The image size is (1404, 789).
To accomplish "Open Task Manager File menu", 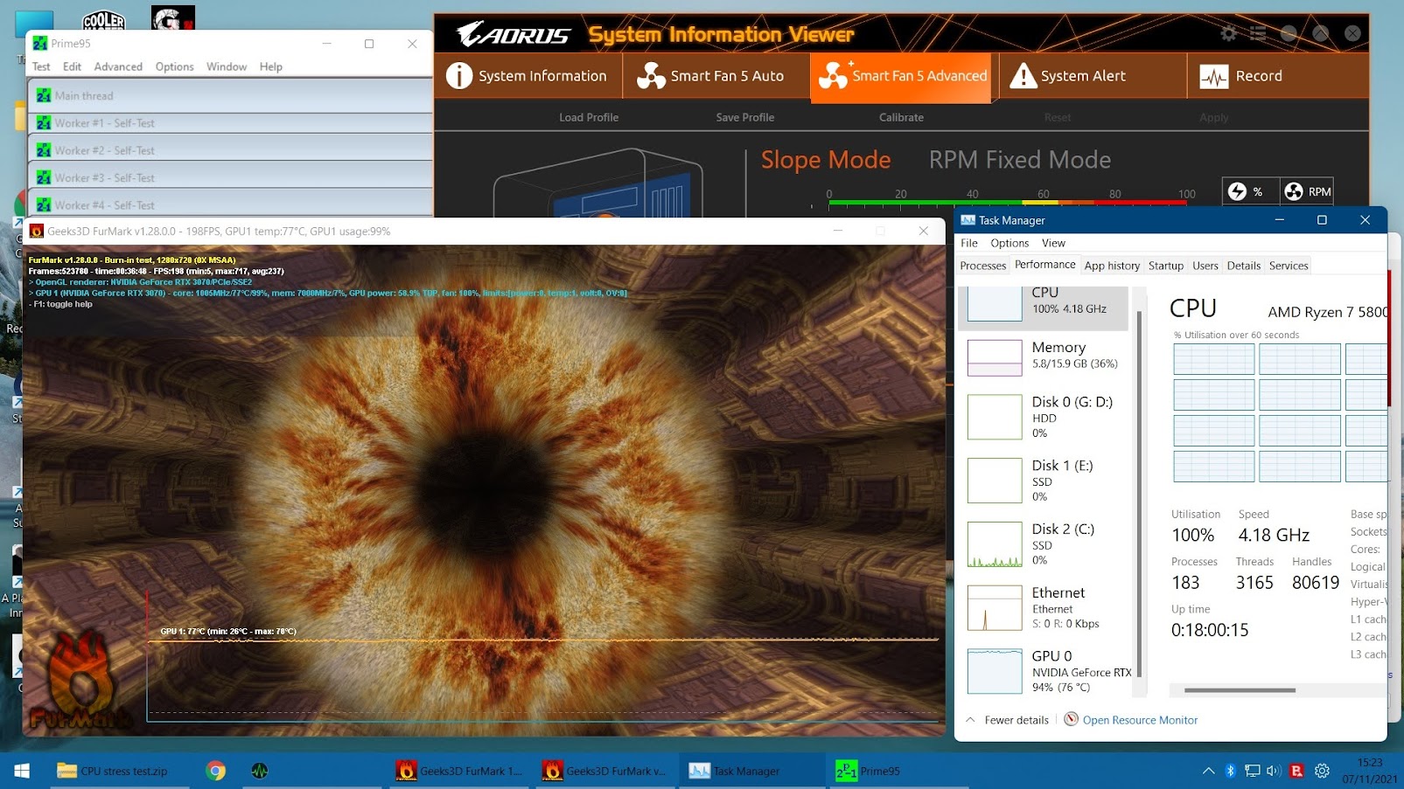I will (x=969, y=243).
